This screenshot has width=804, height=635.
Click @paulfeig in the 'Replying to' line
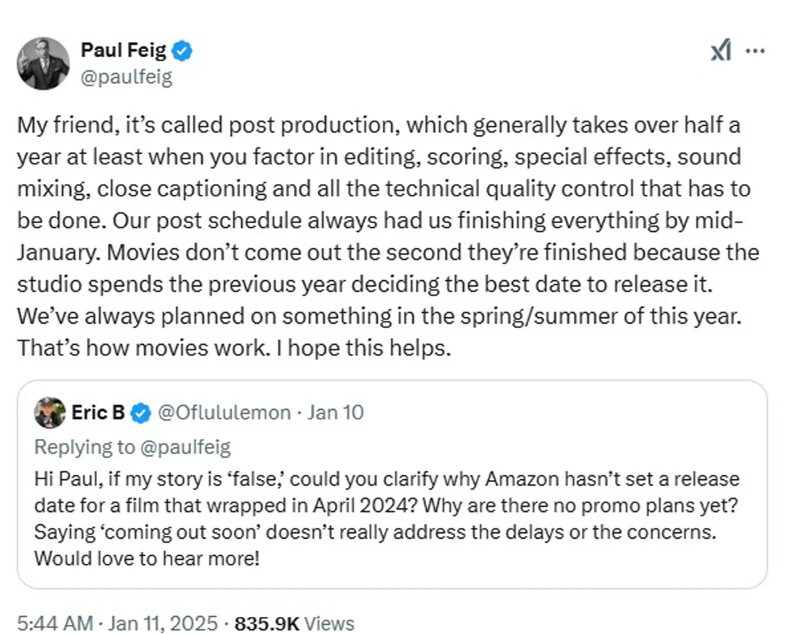183,447
